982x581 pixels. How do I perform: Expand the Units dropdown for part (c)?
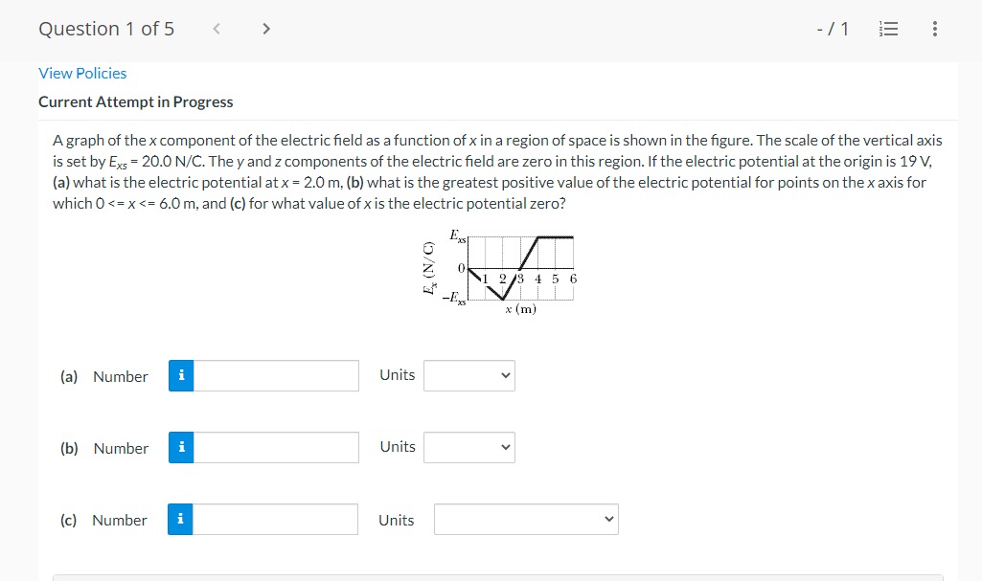(x=525, y=519)
